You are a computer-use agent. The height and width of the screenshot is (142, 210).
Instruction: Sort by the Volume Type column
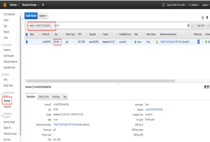pos(71,34)
